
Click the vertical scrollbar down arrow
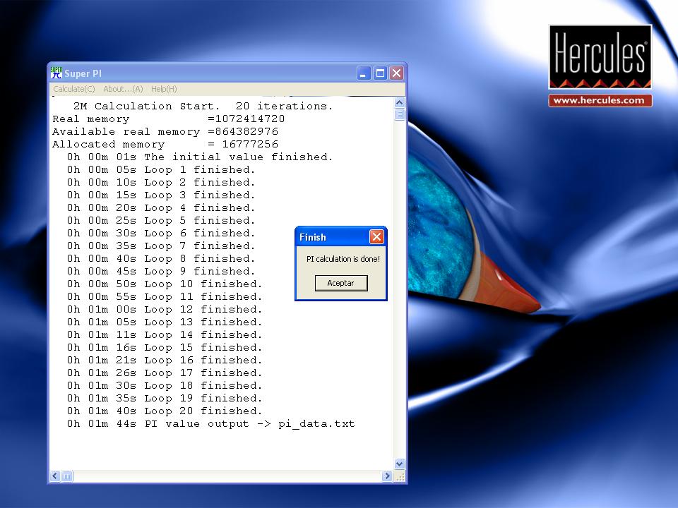point(400,464)
